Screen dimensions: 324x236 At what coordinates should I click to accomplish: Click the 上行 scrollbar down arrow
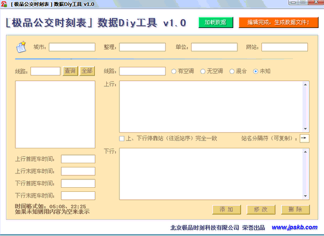306,129
